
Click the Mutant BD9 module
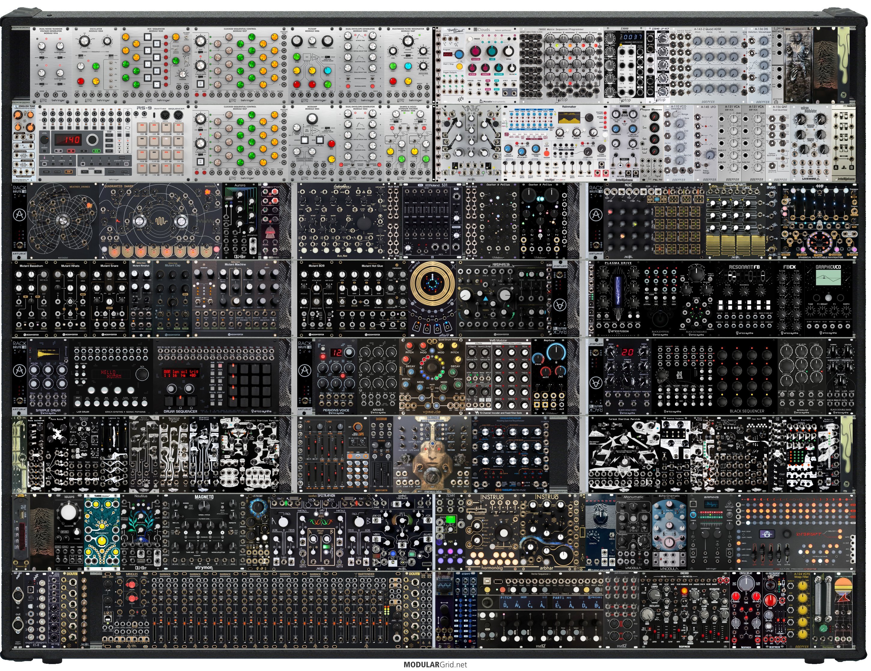pyautogui.click(x=316, y=299)
